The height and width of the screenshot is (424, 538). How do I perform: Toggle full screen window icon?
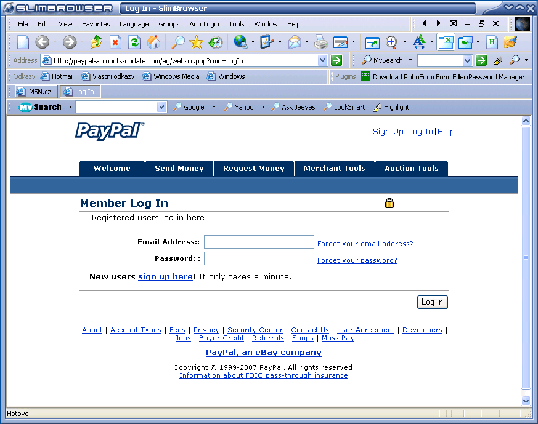[x=372, y=42]
